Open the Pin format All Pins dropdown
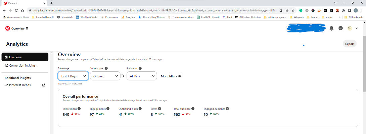366x134 pixels. (142, 76)
